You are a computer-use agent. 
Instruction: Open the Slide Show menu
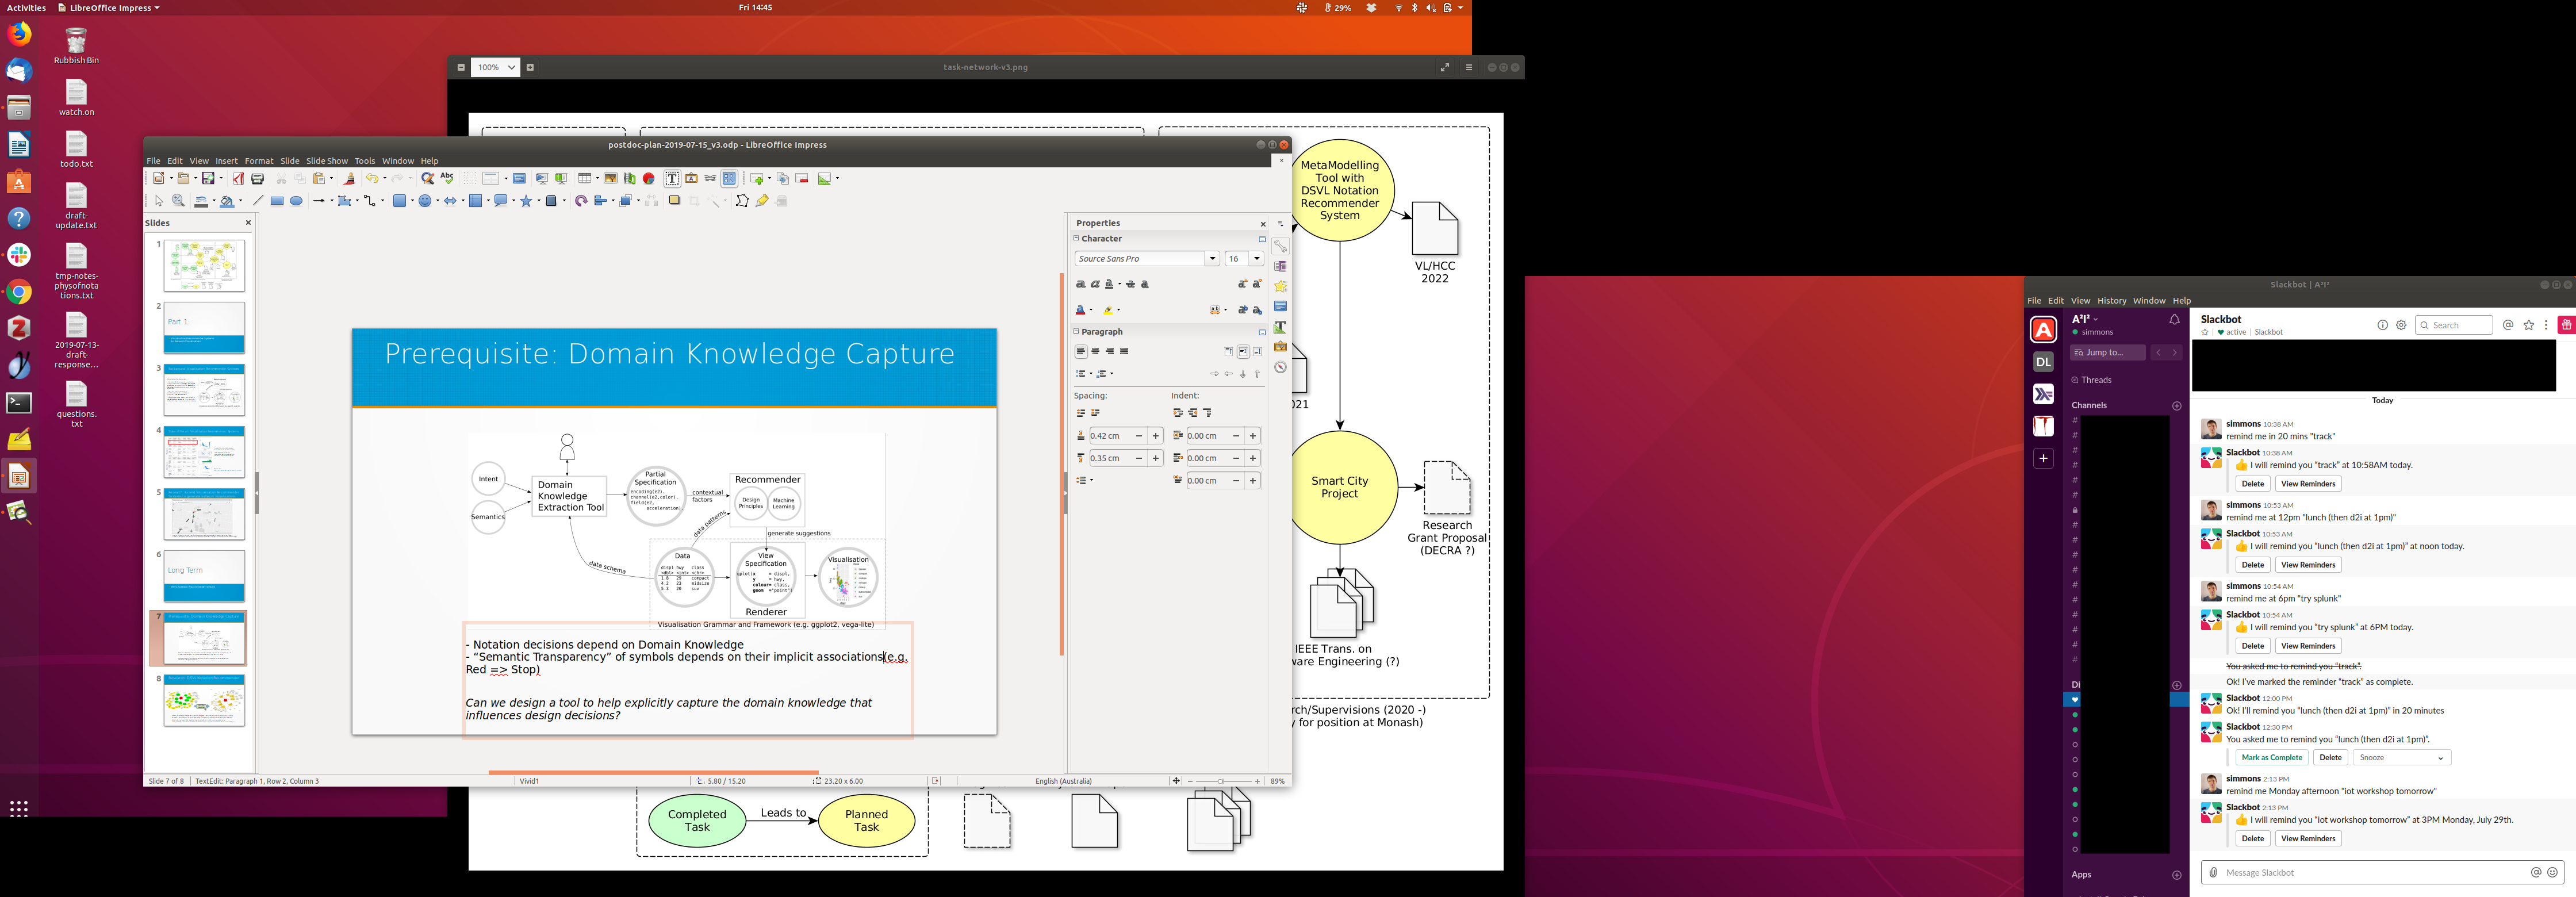click(326, 160)
